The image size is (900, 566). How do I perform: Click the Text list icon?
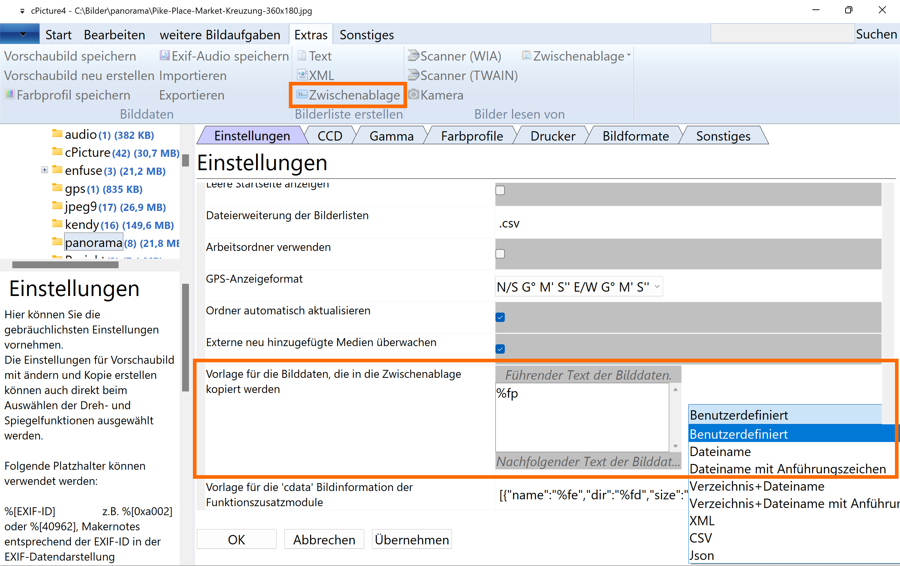click(301, 56)
